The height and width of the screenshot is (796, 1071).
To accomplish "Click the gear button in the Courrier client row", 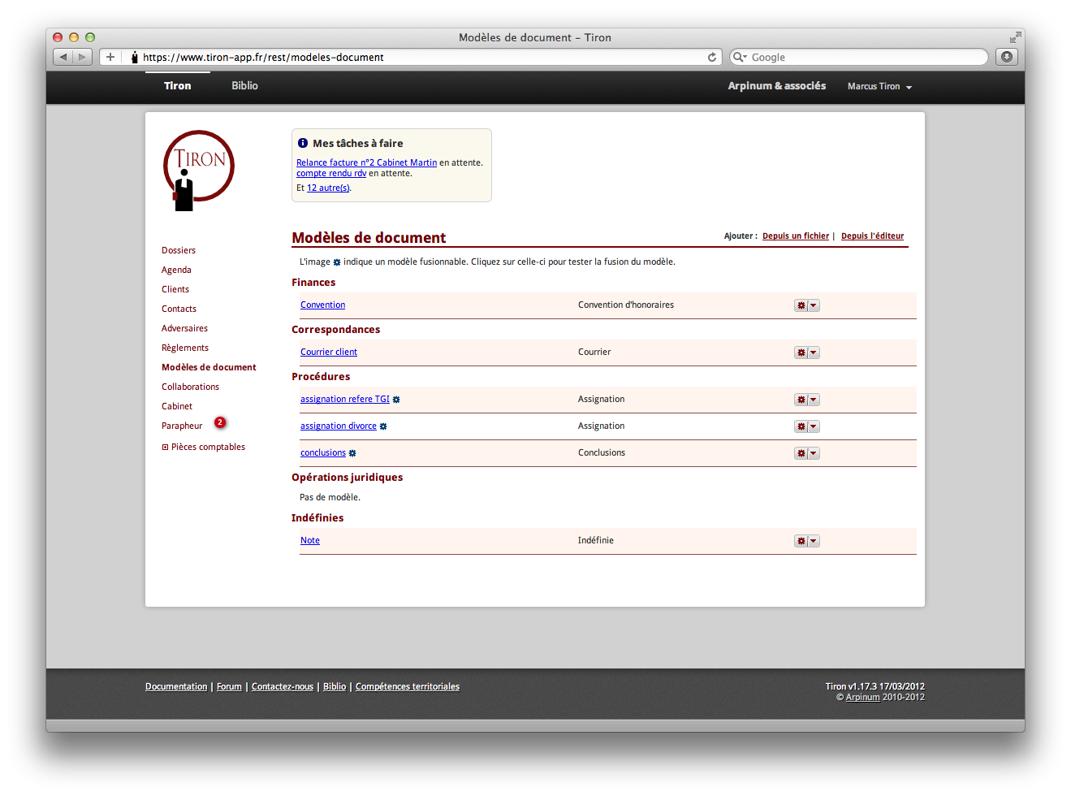I will (801, 353).
